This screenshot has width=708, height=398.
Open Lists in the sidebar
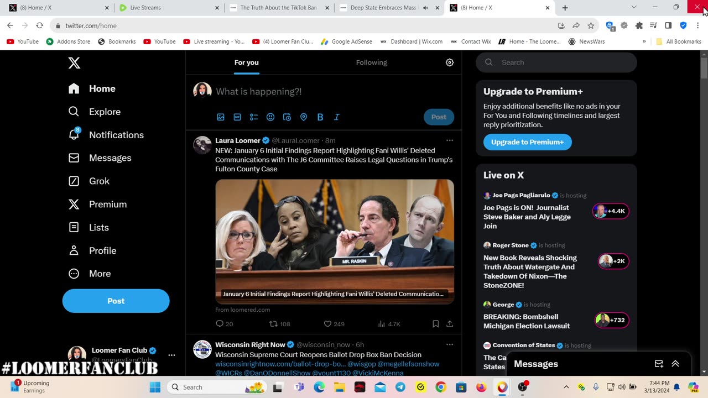tap(88, 227)
